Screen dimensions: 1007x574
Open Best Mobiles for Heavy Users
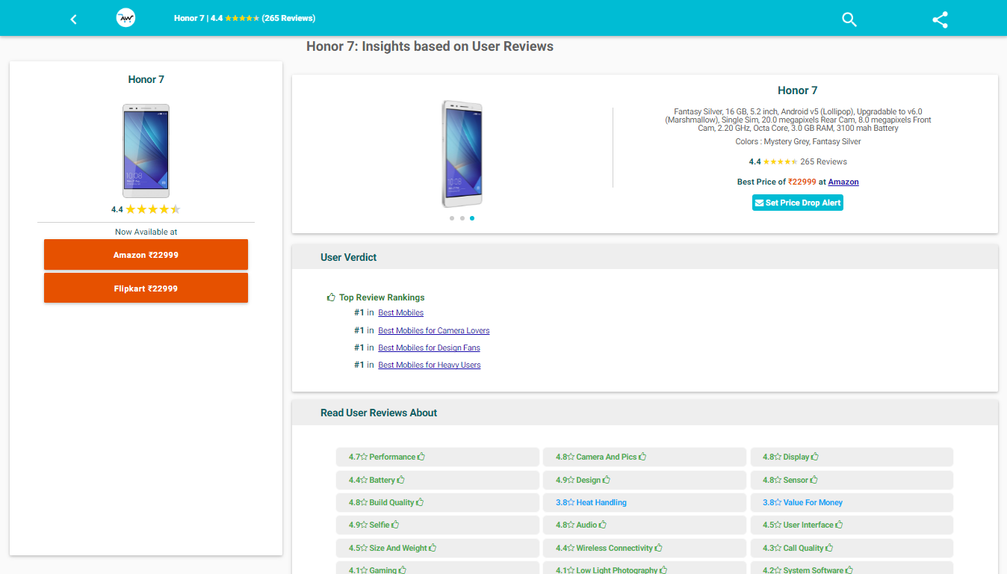pyautogui.click(x=430, y=365)
